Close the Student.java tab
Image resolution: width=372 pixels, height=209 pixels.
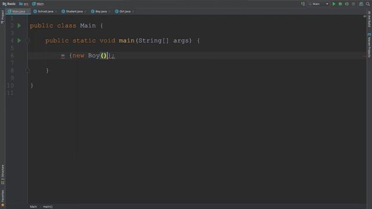pyautogui.click(x=85, y=12)
